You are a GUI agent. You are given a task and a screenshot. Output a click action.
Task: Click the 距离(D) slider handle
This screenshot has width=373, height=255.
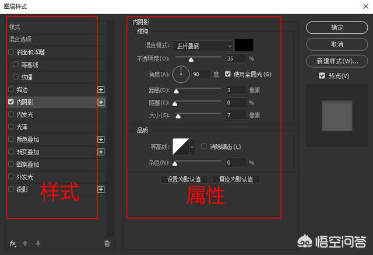coord(176,91)
